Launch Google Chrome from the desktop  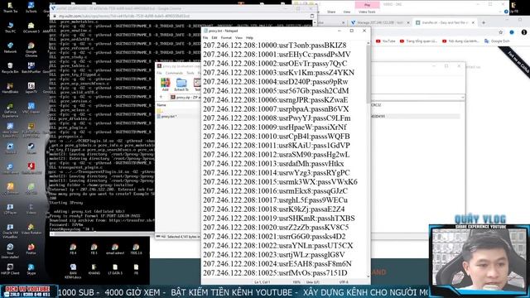point(31,50)
